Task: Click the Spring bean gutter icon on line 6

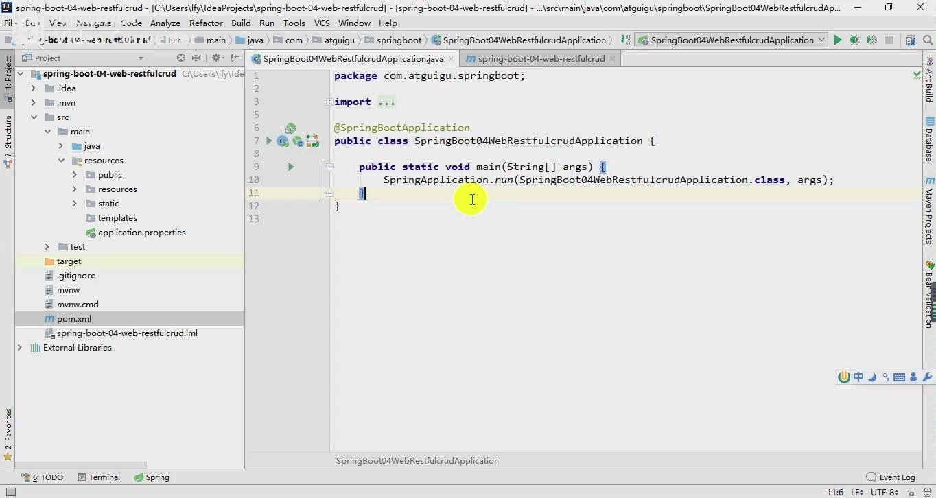Action: [290, 128]
